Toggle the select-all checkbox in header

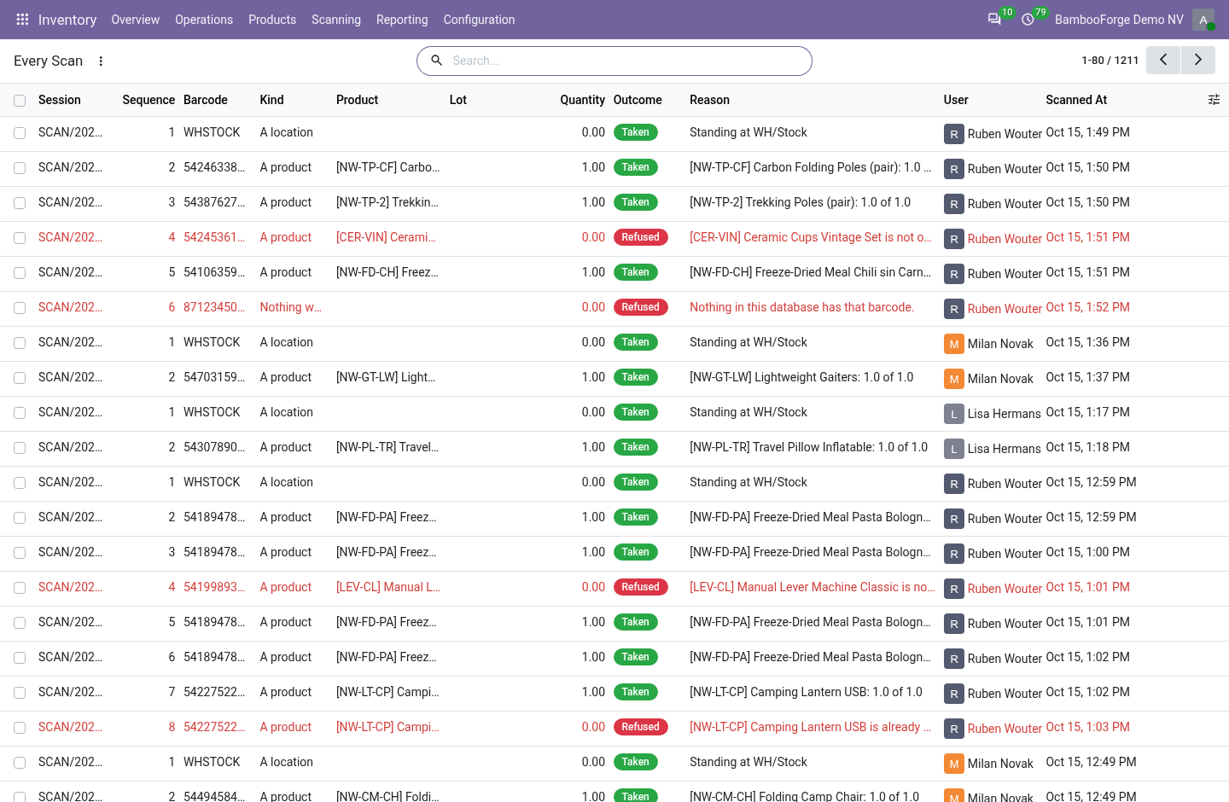click(20, 101)
